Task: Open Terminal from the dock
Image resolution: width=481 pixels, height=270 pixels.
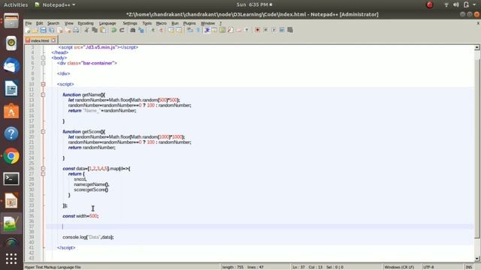Action: click(11, 179)
